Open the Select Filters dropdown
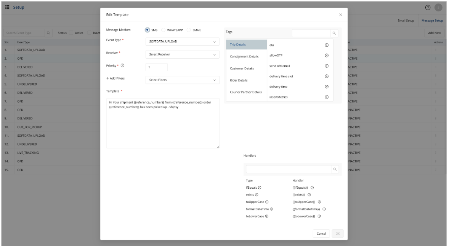This screenshot has width=449, height=248. tap(182, 80)
